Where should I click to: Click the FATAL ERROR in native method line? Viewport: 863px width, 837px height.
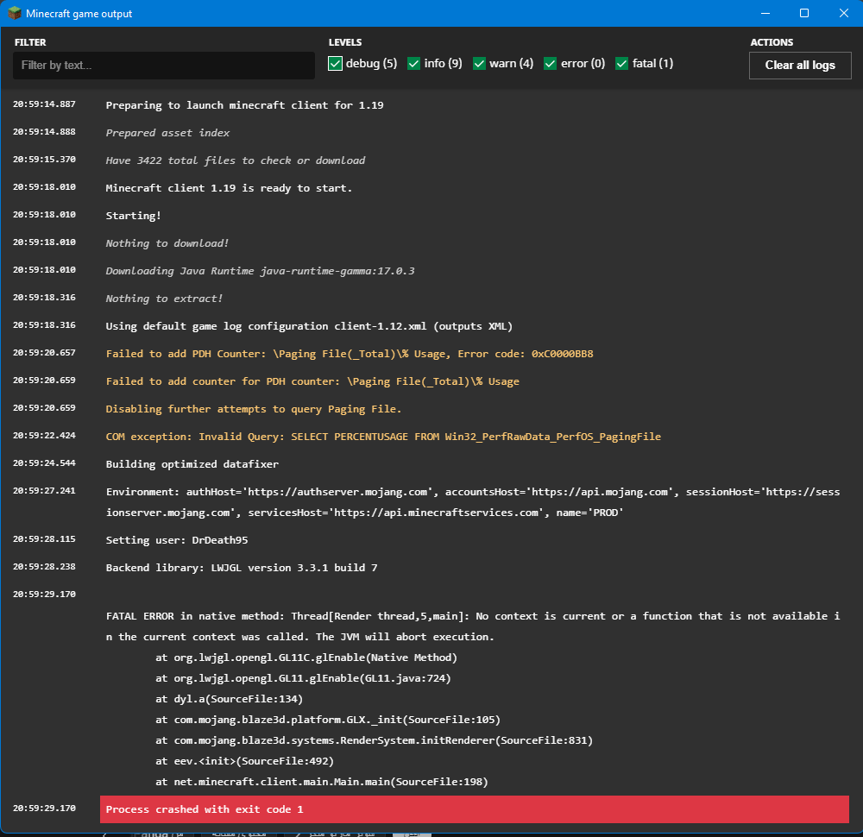(x=471, y=616)
